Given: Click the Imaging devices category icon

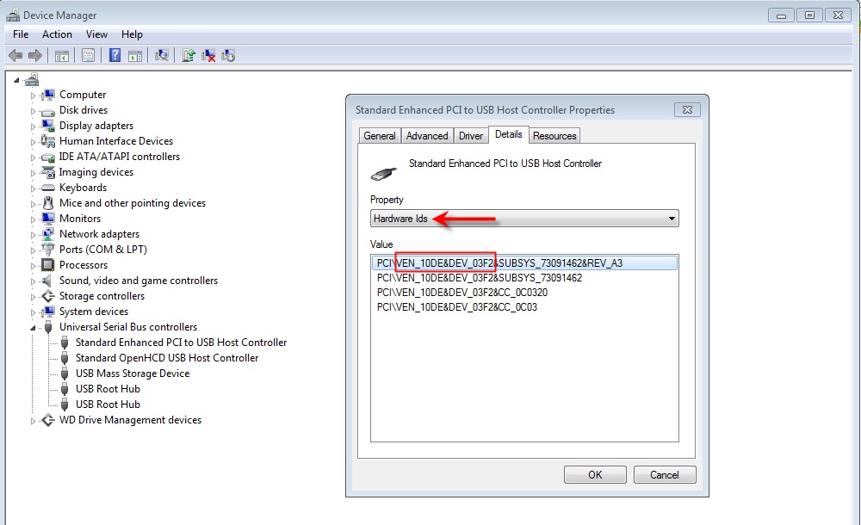Looking at the screenshot, I should pos(48,172).
